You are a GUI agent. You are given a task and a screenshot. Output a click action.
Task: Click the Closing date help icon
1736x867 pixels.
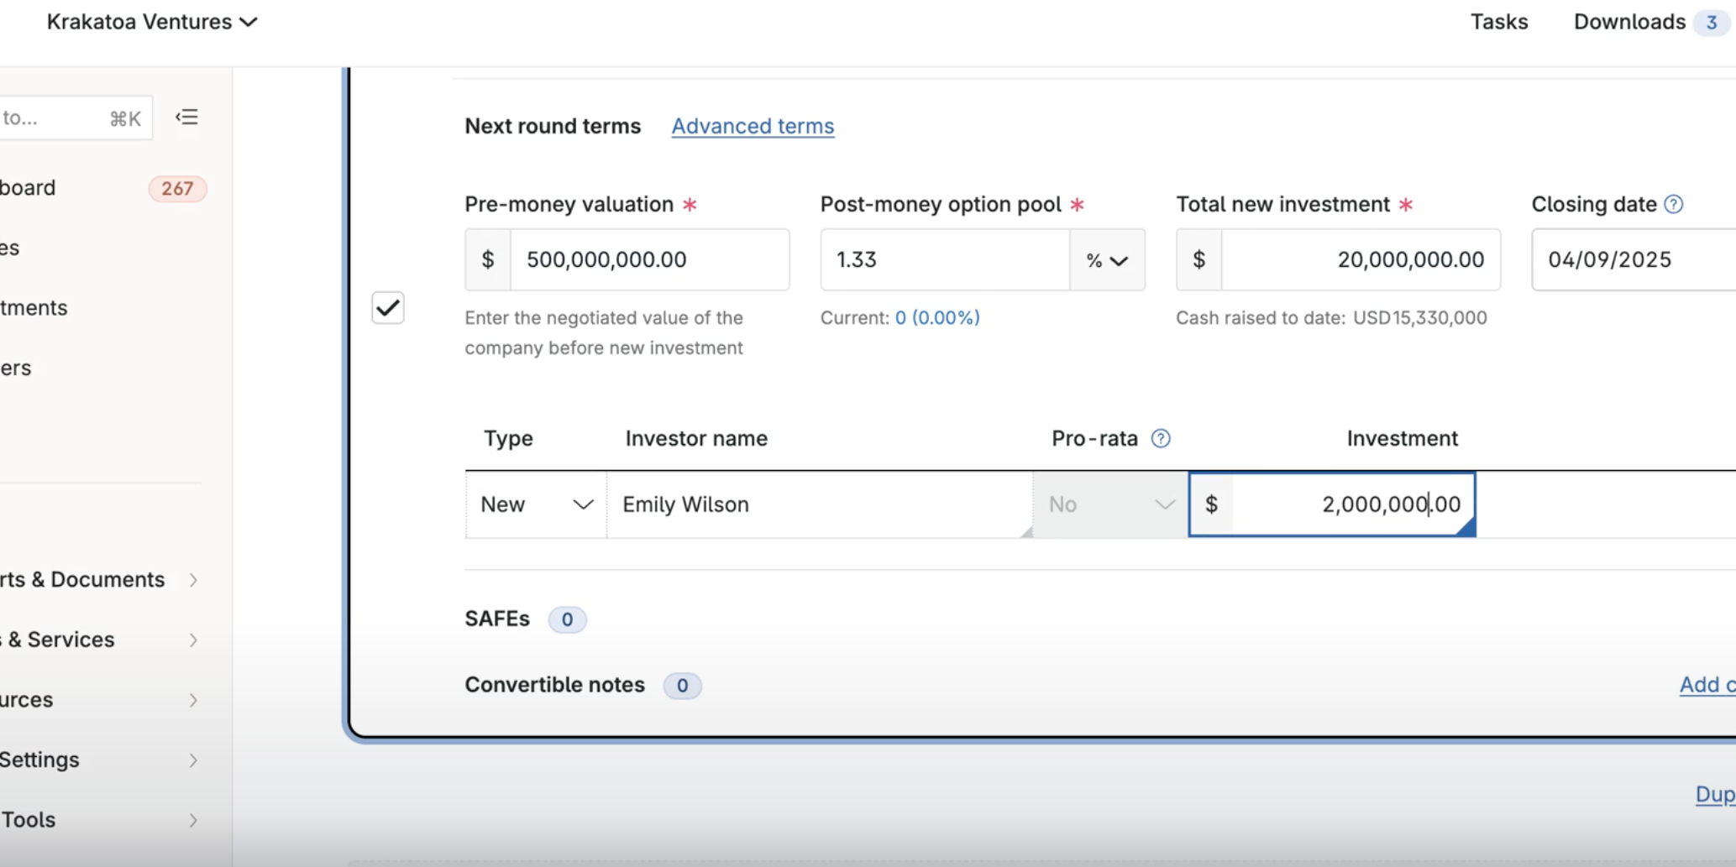click(1675, 204)
